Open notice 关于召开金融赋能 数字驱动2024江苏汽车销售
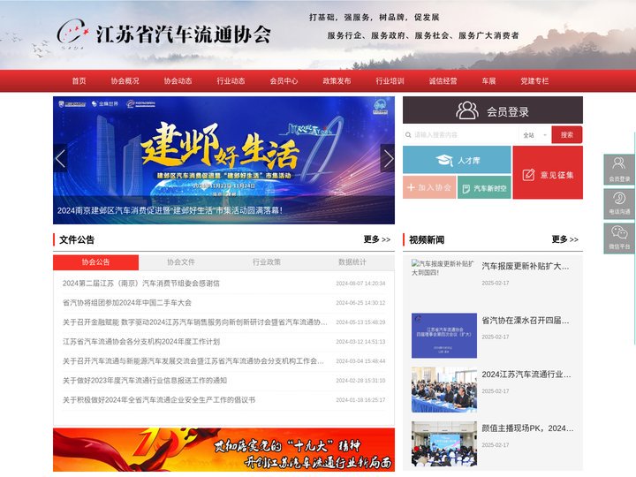This screenshot has width=636, height=477. tap(194, 322)
